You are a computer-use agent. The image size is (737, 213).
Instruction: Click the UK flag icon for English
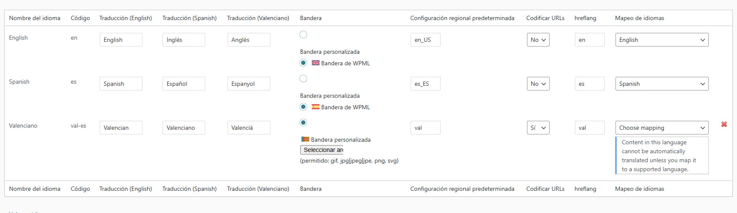[x=316, y=63]
